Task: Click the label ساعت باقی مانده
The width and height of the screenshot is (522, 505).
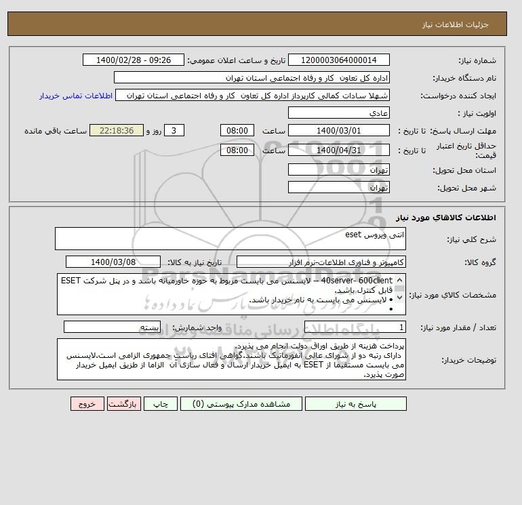Action: (56, 131)
